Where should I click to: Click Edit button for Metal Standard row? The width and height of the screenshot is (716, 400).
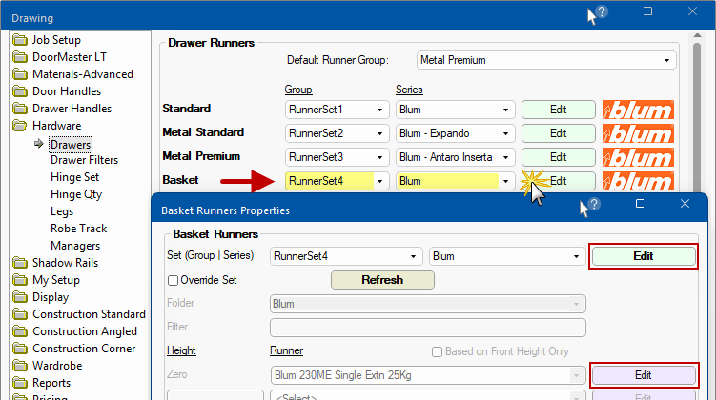[x=558, y=132]
